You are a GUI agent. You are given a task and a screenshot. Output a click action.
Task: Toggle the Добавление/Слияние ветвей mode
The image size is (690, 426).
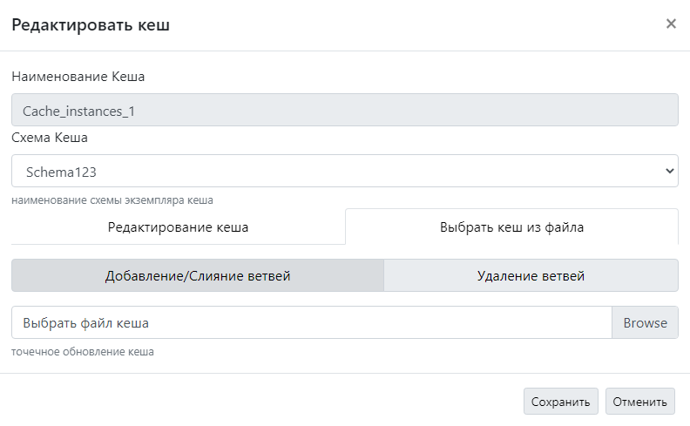click(197, 275)
